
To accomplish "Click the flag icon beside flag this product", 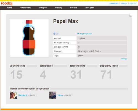I will click(x=78, y=34).
